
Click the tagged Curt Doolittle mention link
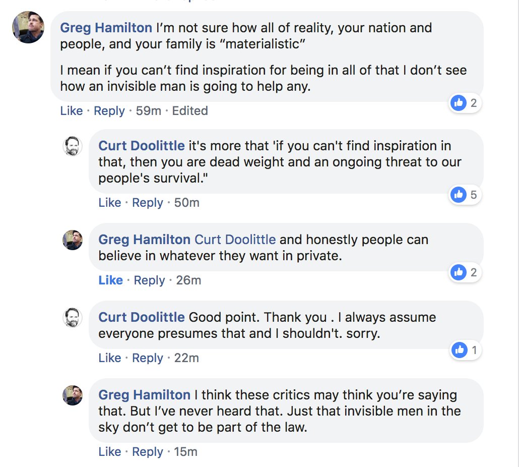235,240
